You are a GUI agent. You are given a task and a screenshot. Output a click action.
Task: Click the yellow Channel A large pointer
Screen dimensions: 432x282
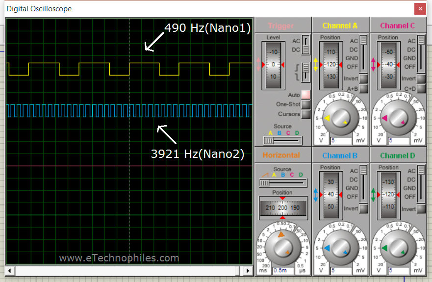click(327, 118)
